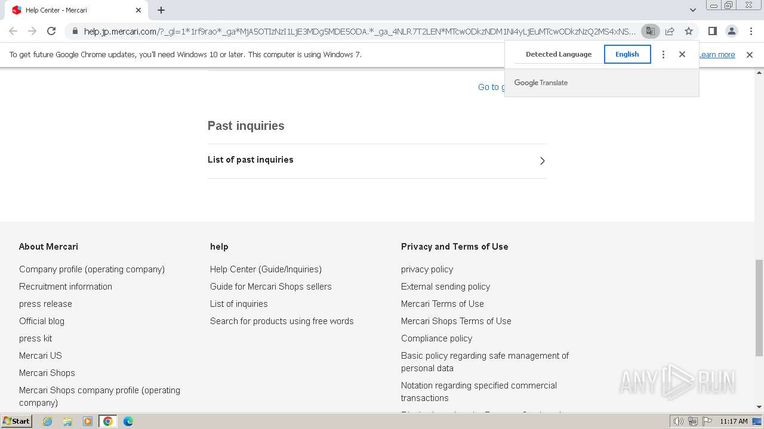
Task: Open Help Center (Guide/Inquiries) link
Action: pyautogui.click(x=266, y=269)
